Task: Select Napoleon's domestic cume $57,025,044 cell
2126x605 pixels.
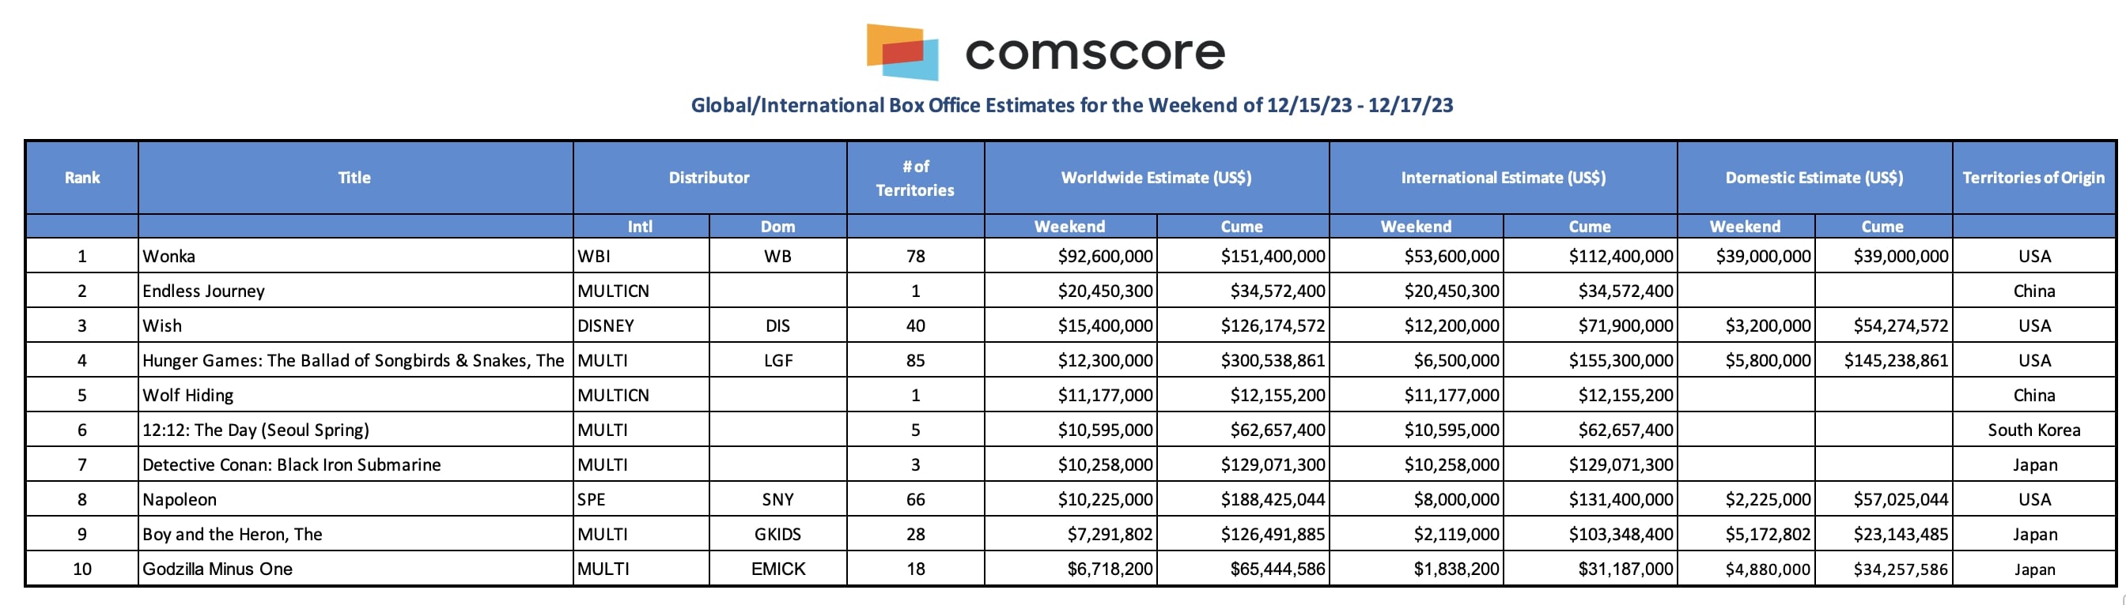Action: click(1882, 499)
